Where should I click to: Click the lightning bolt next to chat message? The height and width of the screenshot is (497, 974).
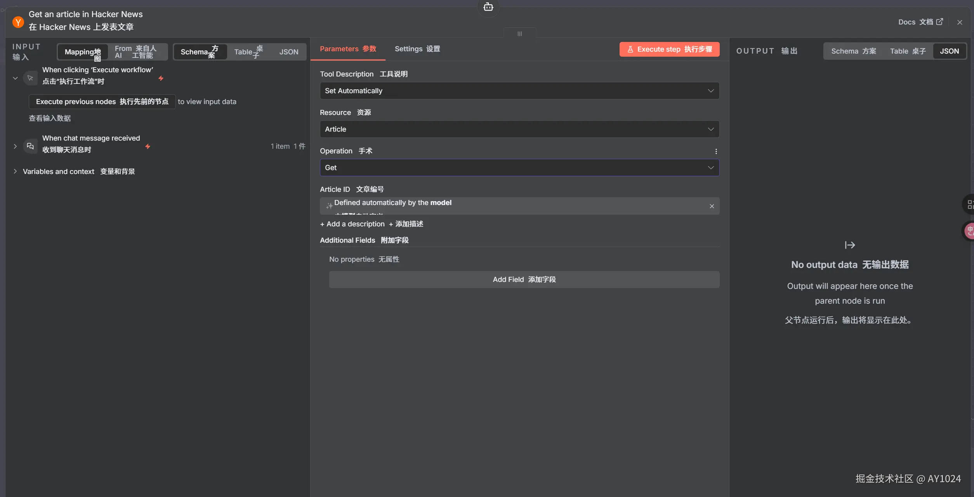coord(148,146)
